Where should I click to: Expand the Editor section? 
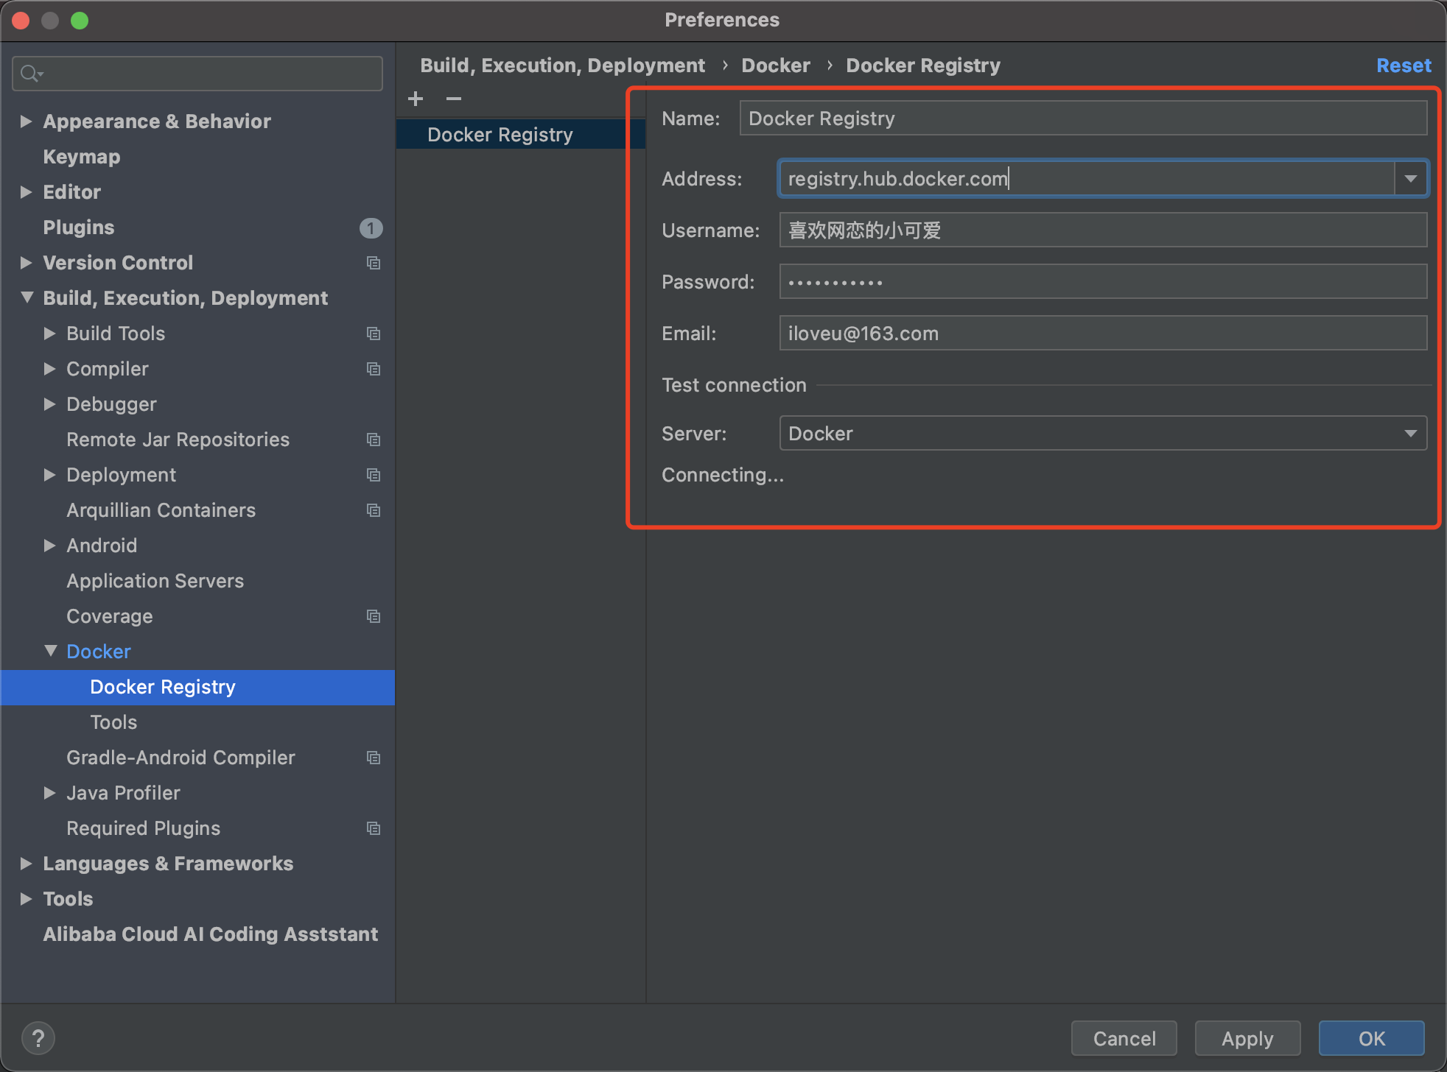coord(26,192)
